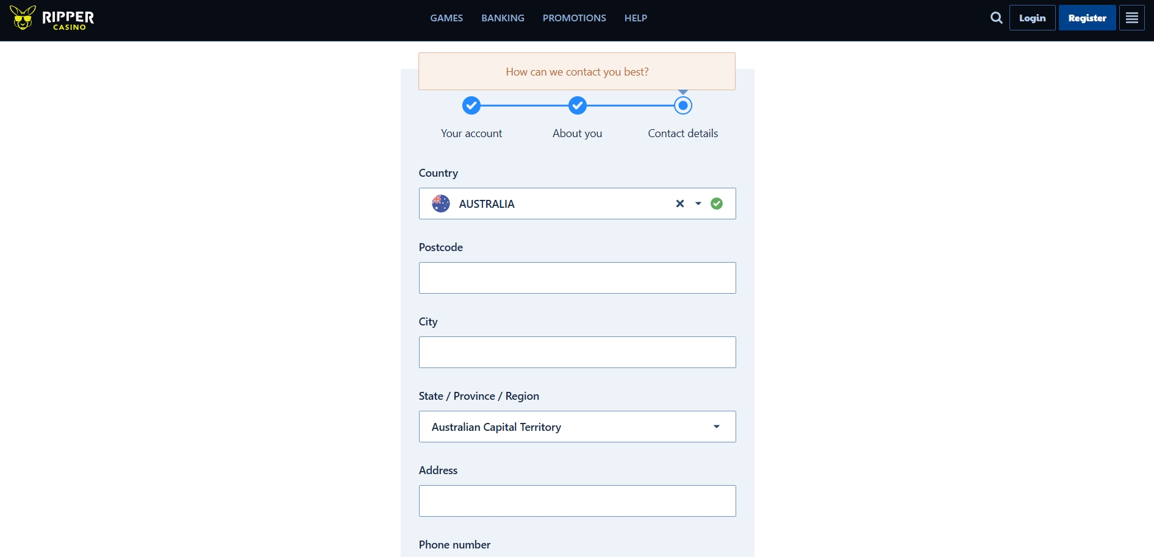The width and height of the screenshot is (1154, 557).
Task: Select the About you progress step
Action: 577,133
